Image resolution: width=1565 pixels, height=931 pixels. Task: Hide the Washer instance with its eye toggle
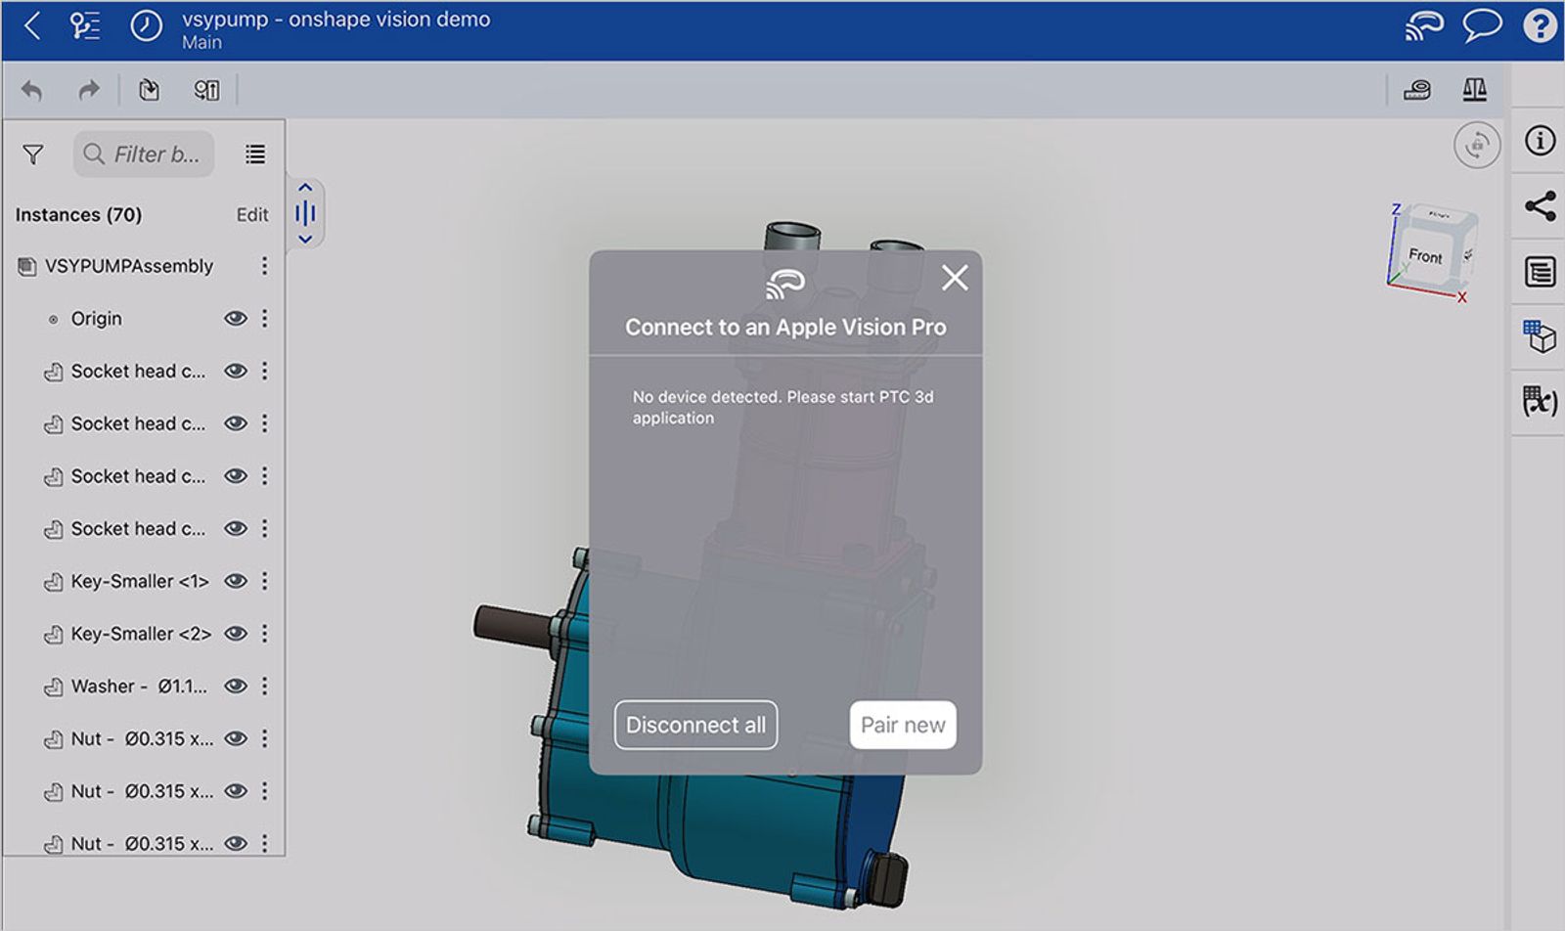pyautogui.click(x=235, y=686)
